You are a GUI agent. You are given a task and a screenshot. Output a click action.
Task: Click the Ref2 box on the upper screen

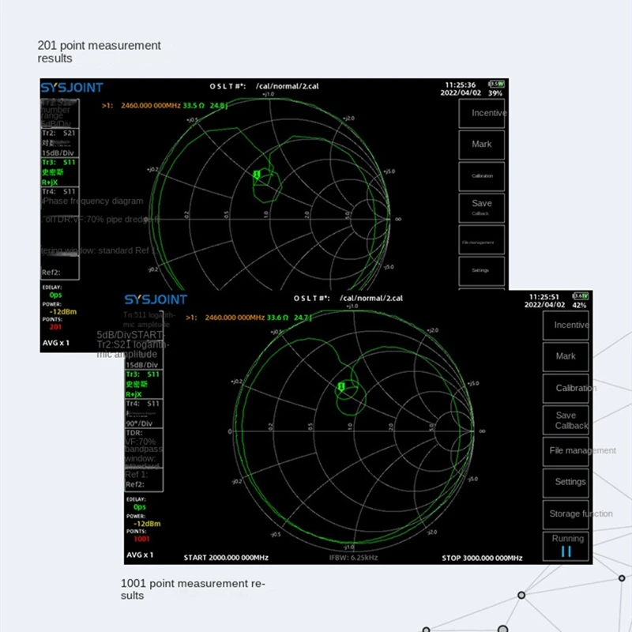60,268
